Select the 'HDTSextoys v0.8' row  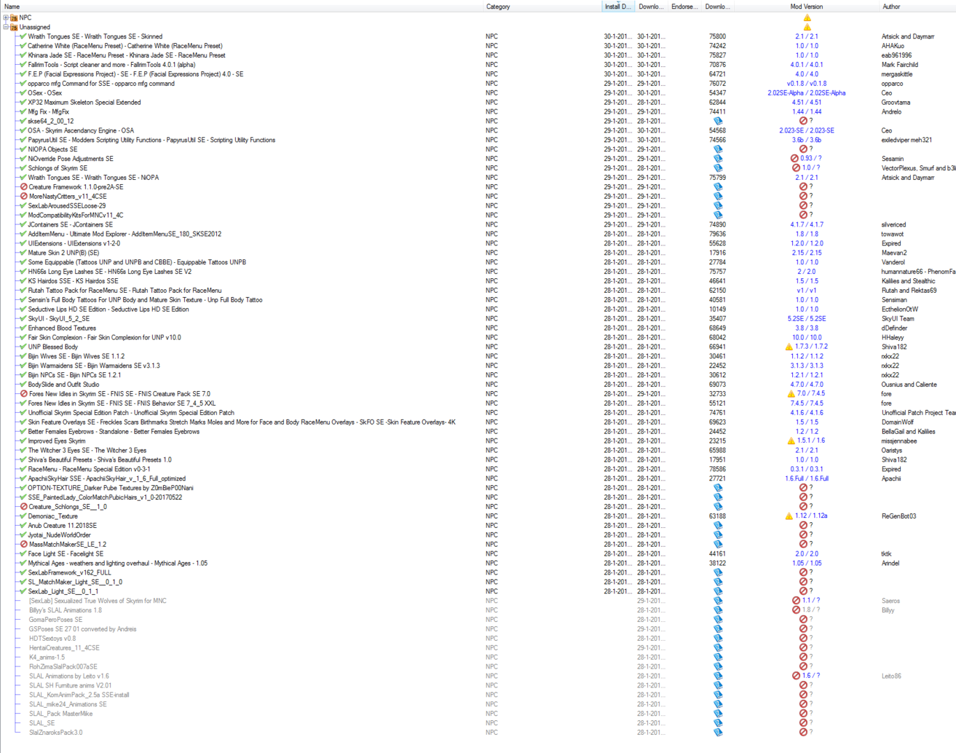coord(478,639)
